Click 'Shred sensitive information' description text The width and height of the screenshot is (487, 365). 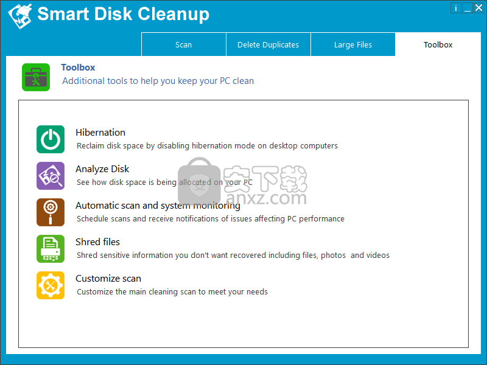click(233, 255)
